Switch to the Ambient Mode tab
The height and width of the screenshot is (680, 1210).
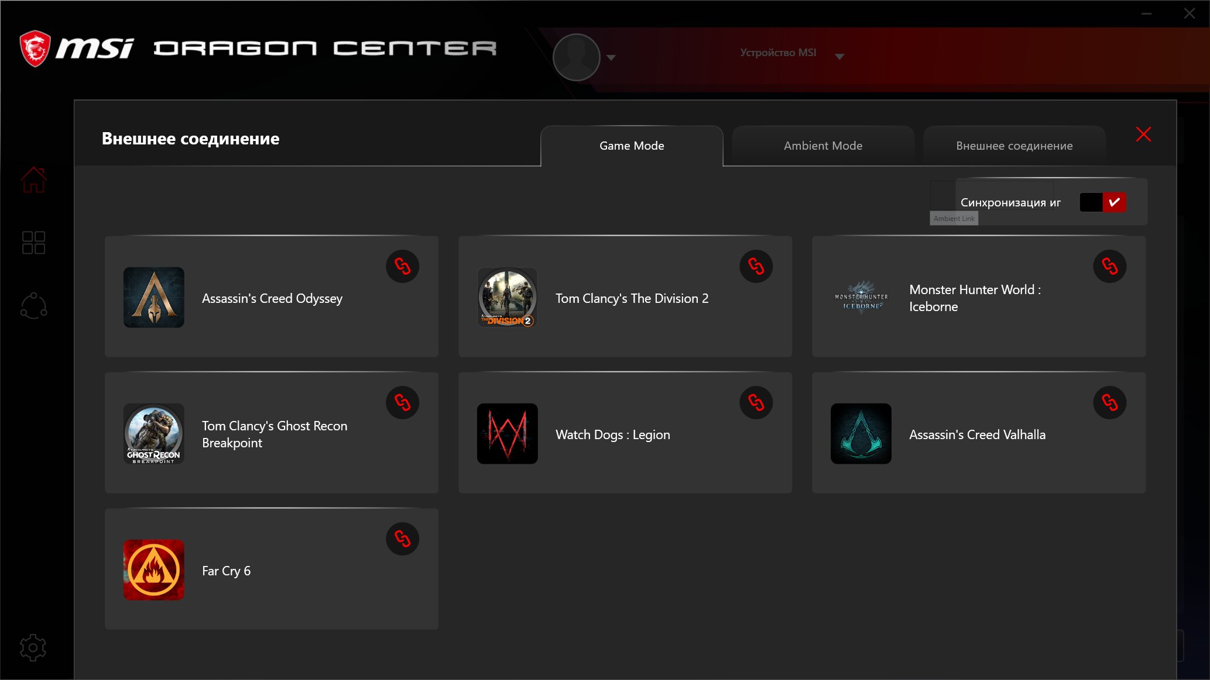[823, 146]
